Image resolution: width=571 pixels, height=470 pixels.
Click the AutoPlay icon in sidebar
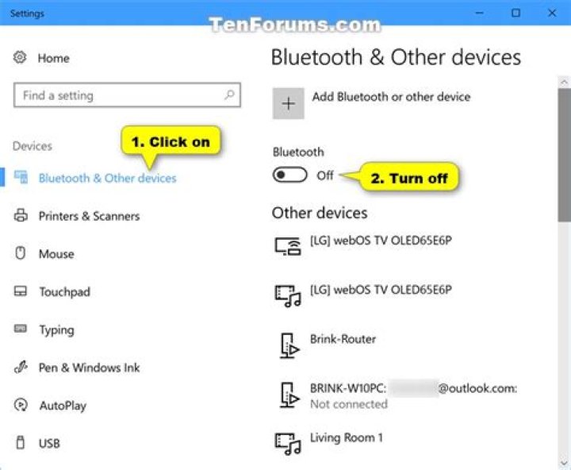point(21,406)
